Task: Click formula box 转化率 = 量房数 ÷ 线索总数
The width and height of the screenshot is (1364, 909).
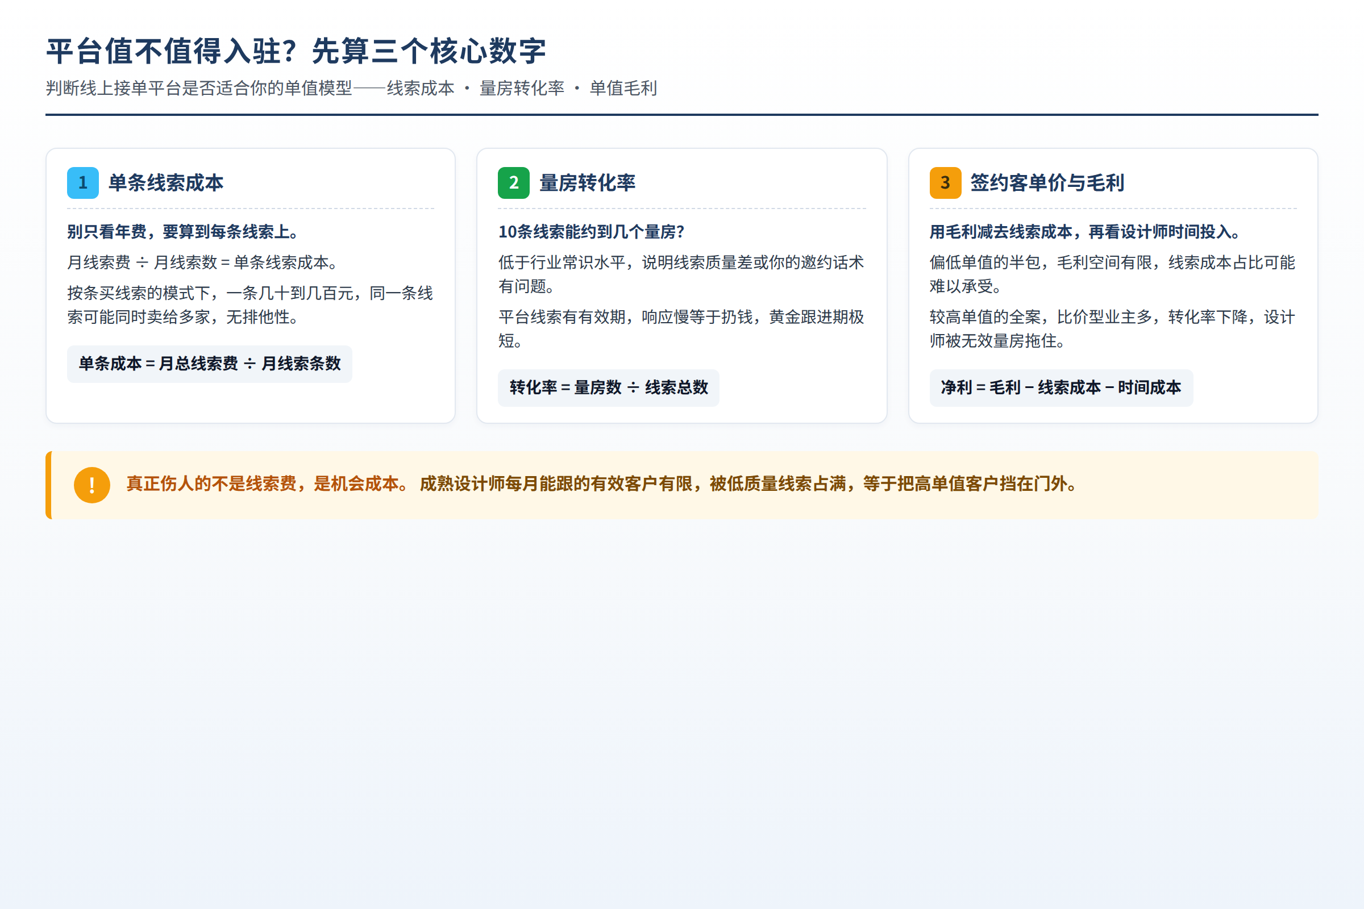Action: (x=609, y=388)
